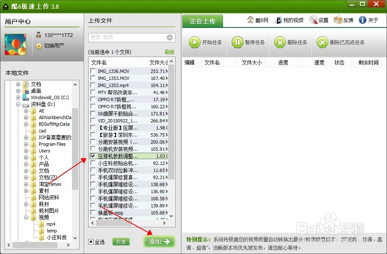This screenshot has width=387, height=254.
Task: Select the temp folder icon
Action: click(x=42, y=231)
